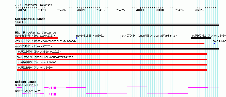Click the 11q14.1 cytogenetic band bar
Image resolution: width=226 pixels, height=97 pixels.
pos(117,25)
